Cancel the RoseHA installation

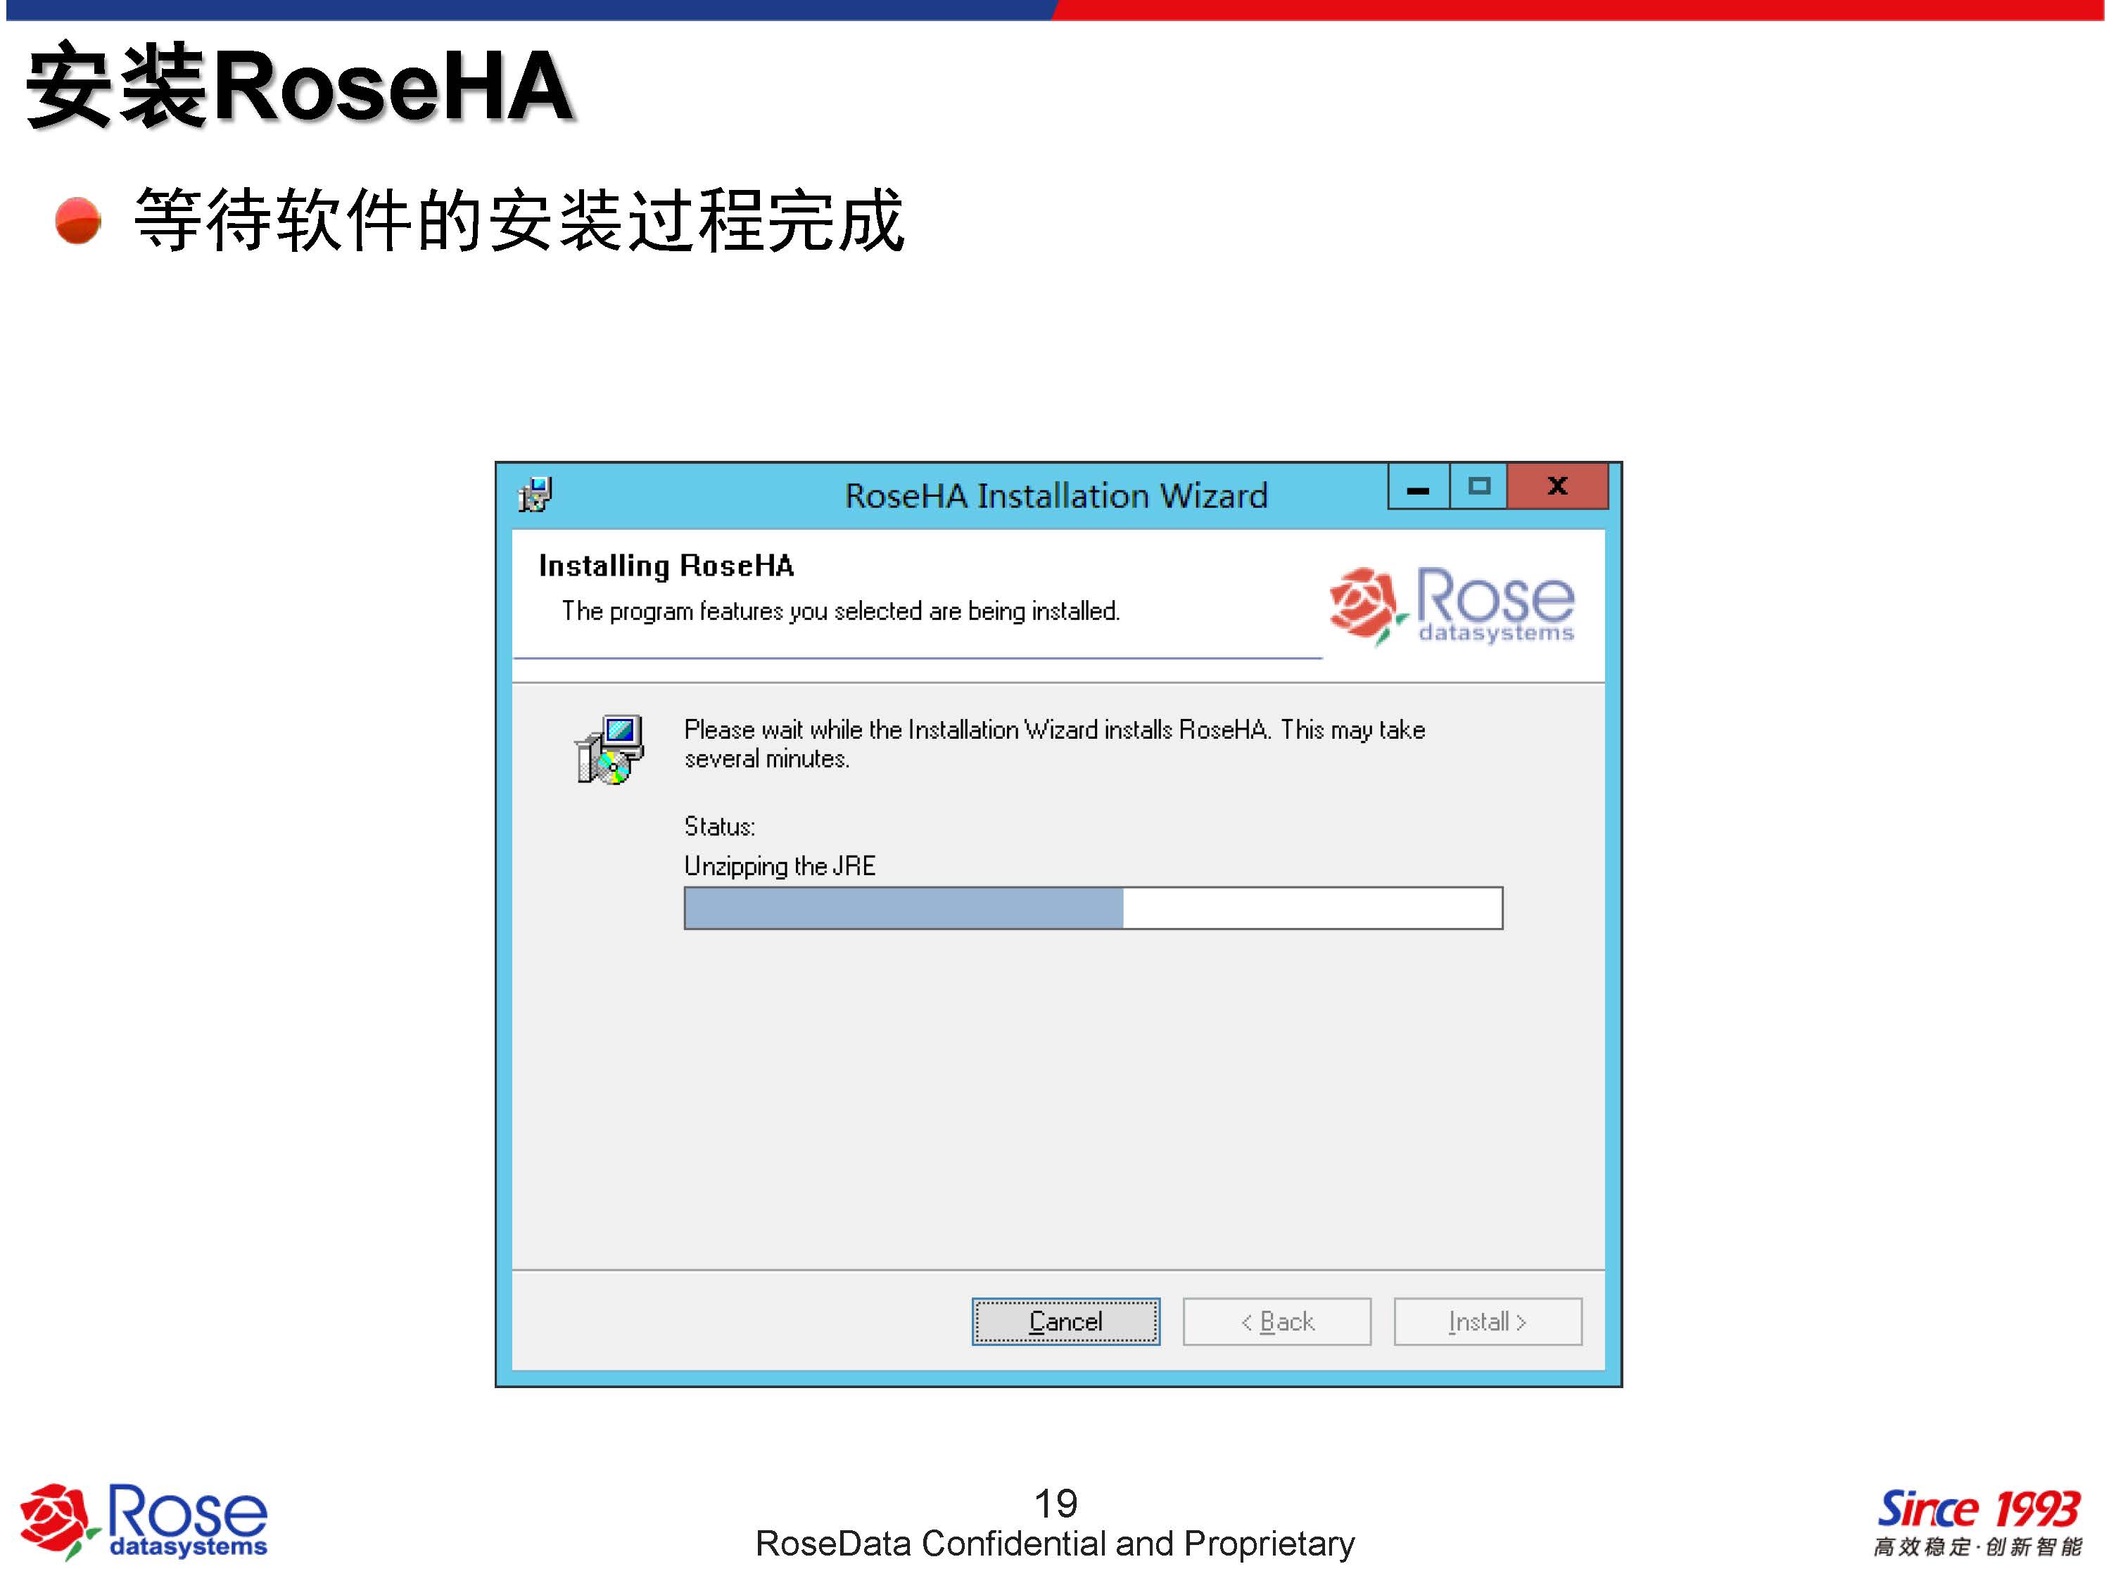tap(1066, 1321)
